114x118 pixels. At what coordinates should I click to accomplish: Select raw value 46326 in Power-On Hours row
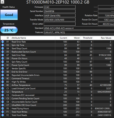[108, 58]
